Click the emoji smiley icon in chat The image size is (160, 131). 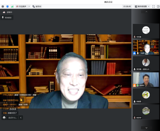pos(4,118)
